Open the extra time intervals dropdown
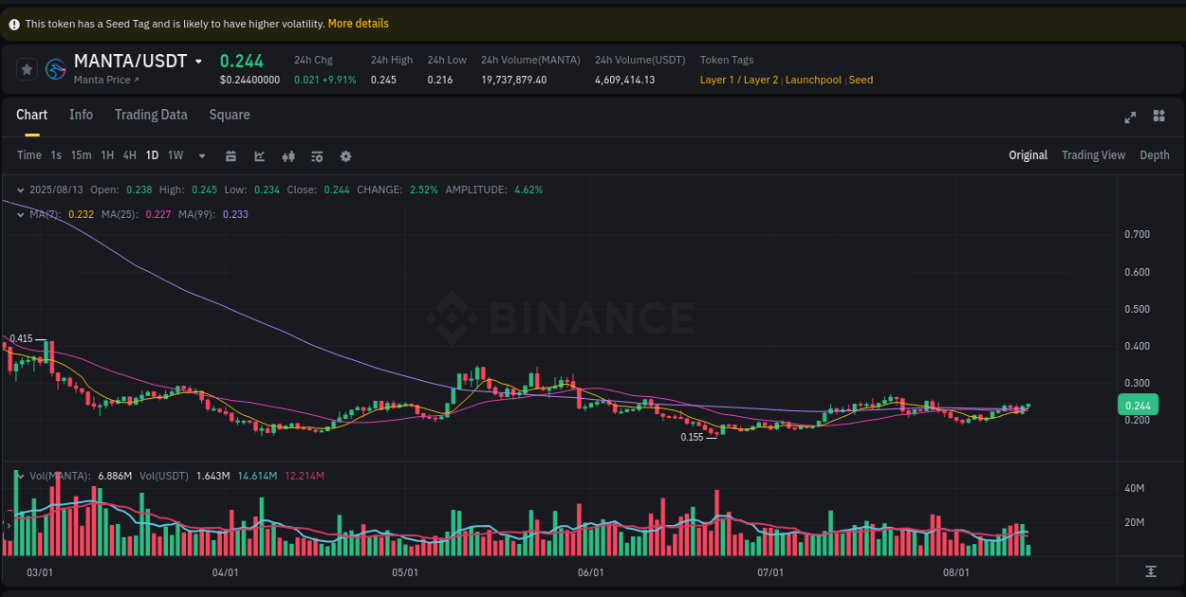The image size is (1186, 597). coord(201,155)
